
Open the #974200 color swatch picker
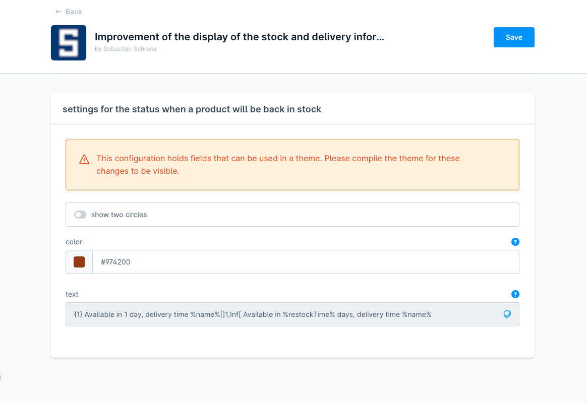(79, 262)
